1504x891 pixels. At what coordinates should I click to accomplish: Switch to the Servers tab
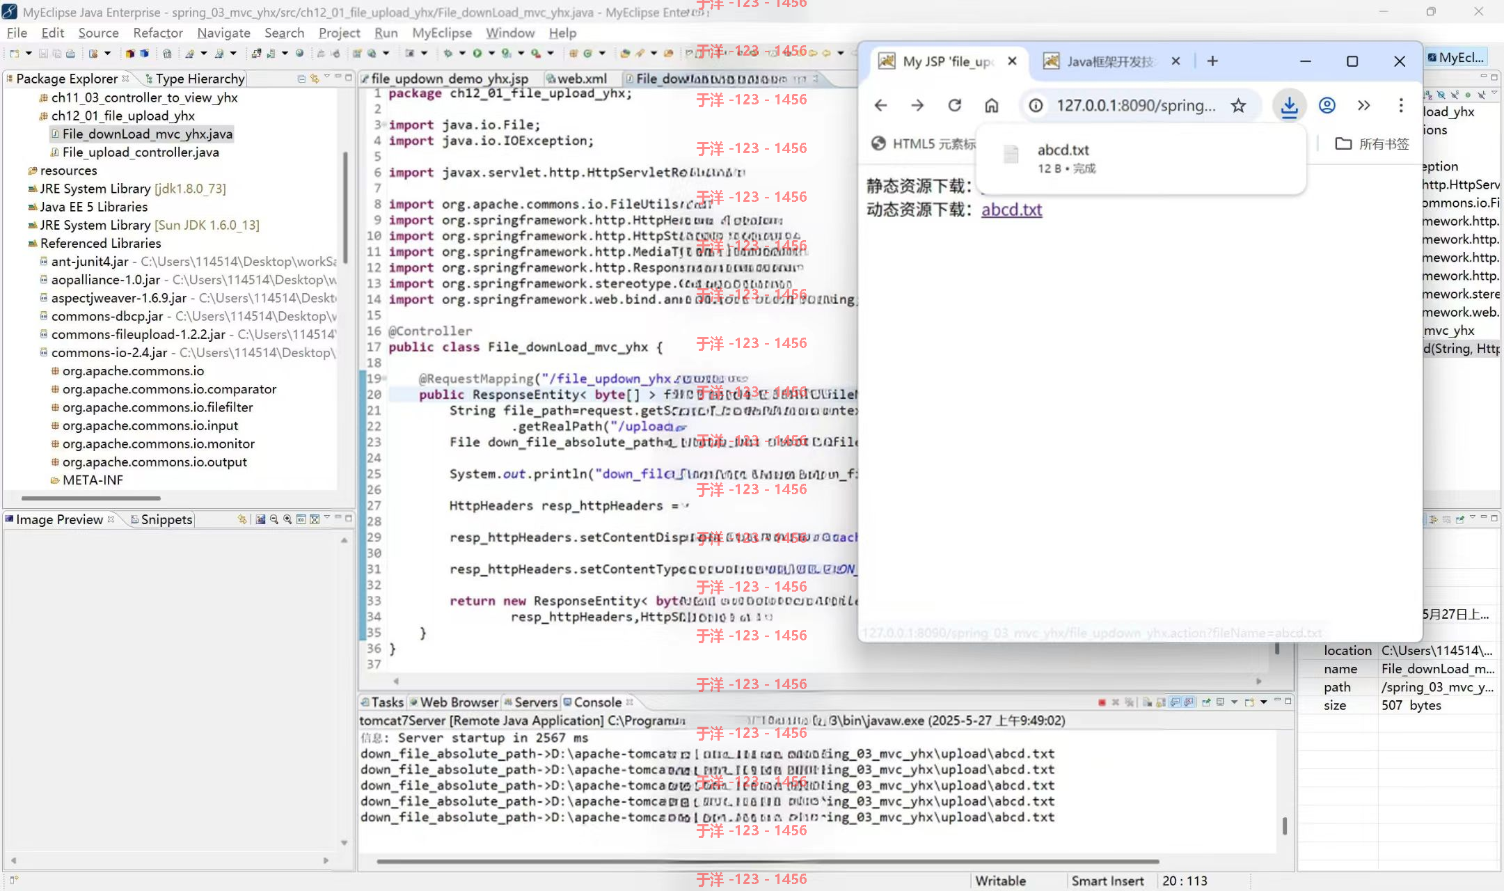tap(531, 702)
